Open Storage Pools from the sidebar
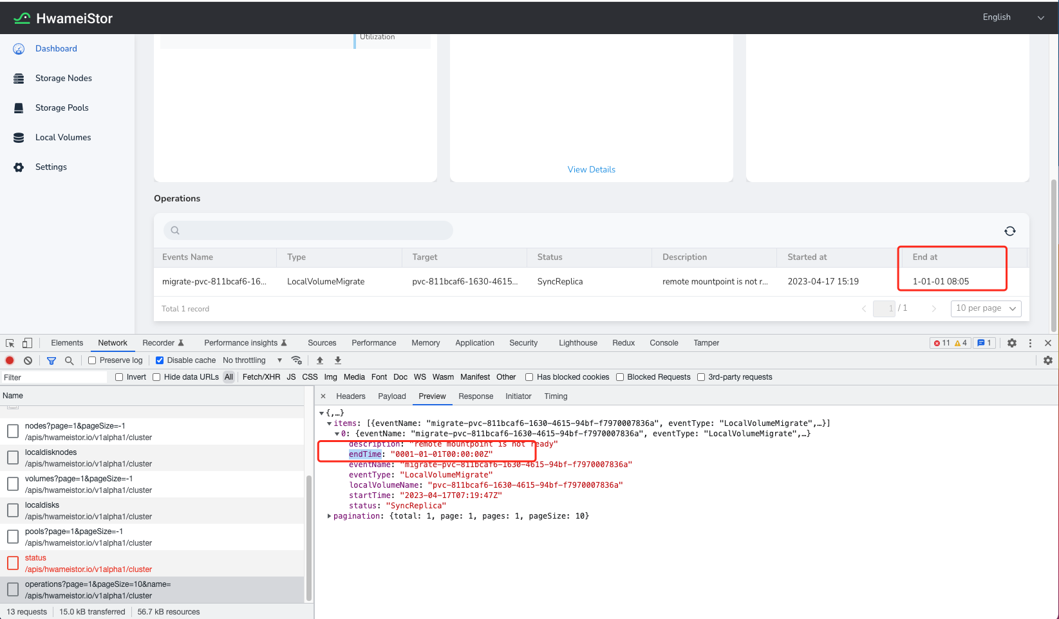The height and width of the screenshot is (619, 1059). [63, 107]
